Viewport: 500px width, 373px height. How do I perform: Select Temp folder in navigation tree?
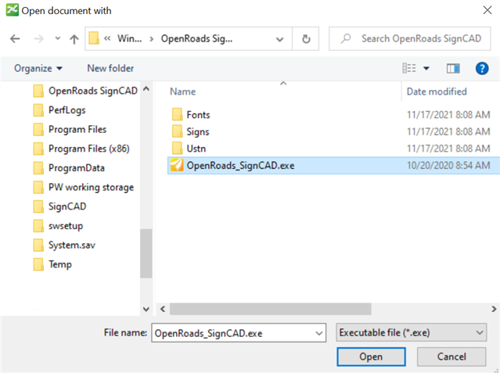pos(60,264)
